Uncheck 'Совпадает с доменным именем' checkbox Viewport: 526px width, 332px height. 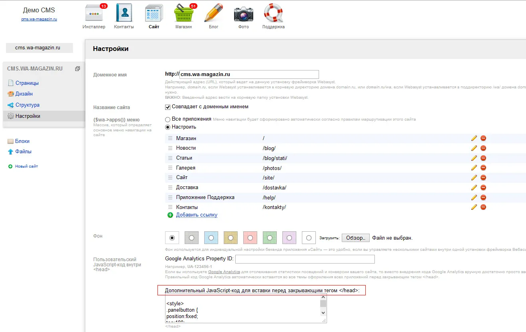[x=168, y=107]
